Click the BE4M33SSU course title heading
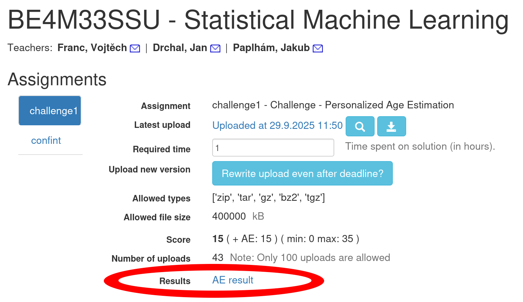 (x=258, y=20)
